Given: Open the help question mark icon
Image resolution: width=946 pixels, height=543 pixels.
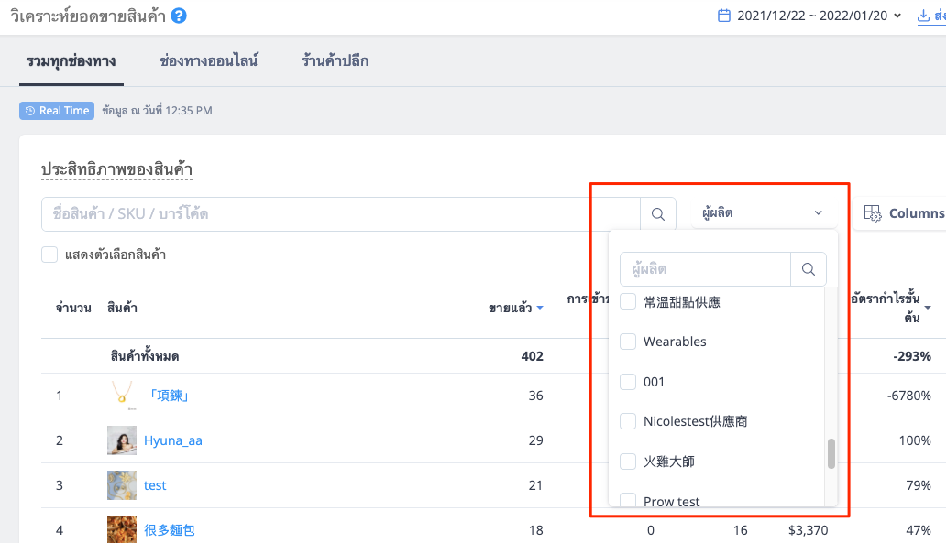Looking at the screenshot, I should point(179,16).
